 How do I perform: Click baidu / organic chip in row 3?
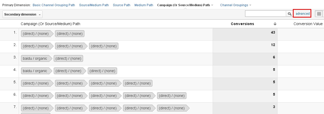coord(37,58)
